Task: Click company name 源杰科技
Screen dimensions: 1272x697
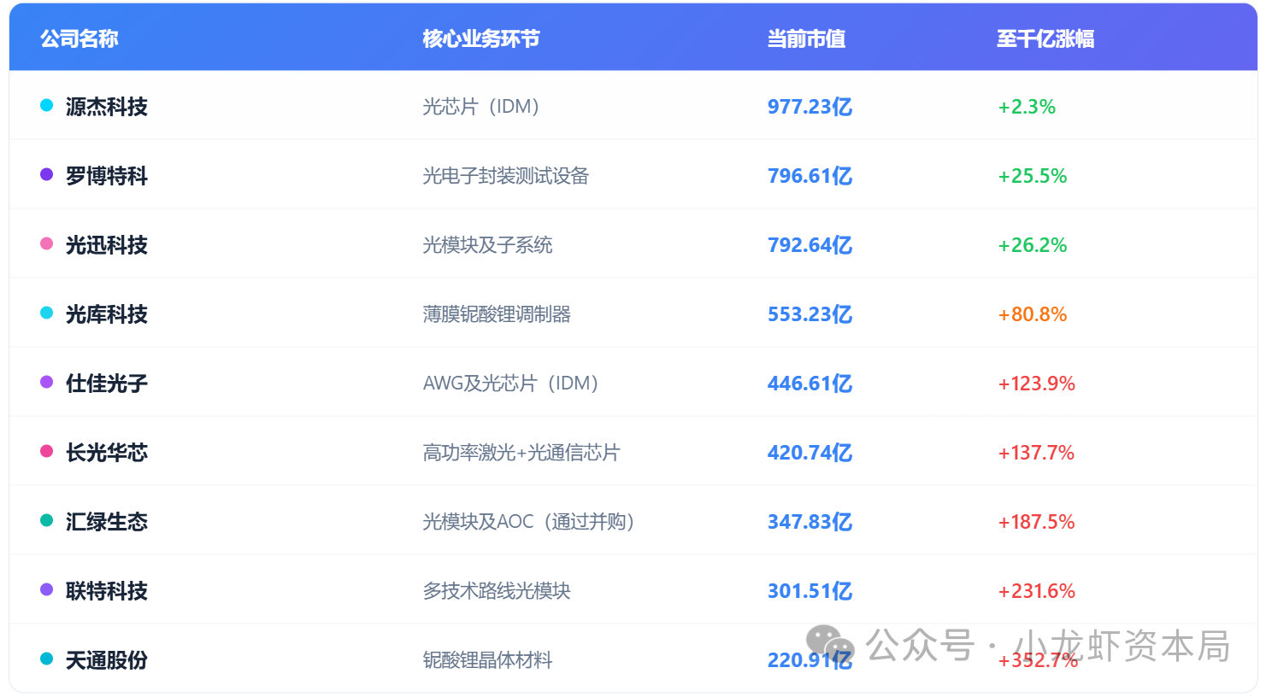Action: tap(107, 107)
